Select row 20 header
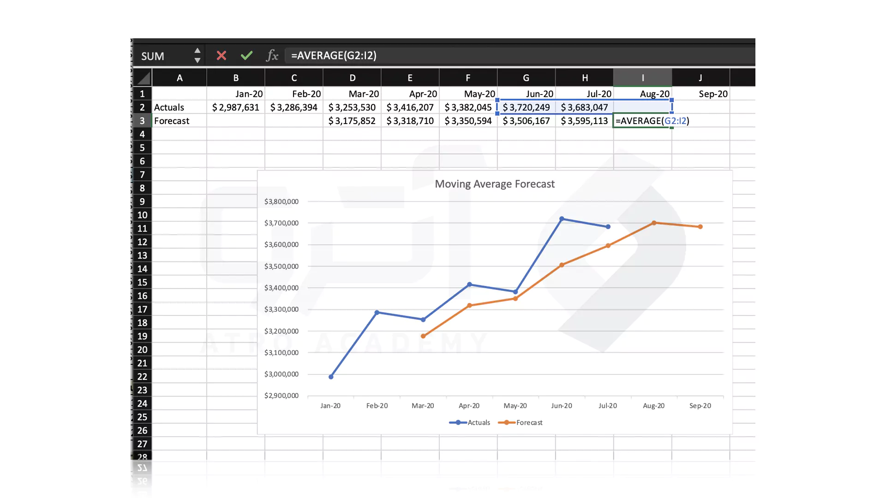The height and width of the screenshot is (498, 886). pos(142,350)
